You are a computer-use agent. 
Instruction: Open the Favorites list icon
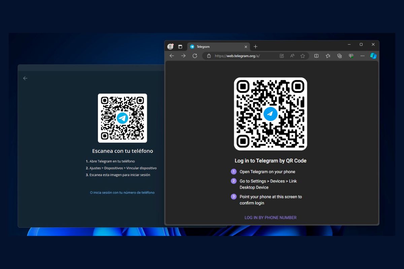click(x=328, y=56)
